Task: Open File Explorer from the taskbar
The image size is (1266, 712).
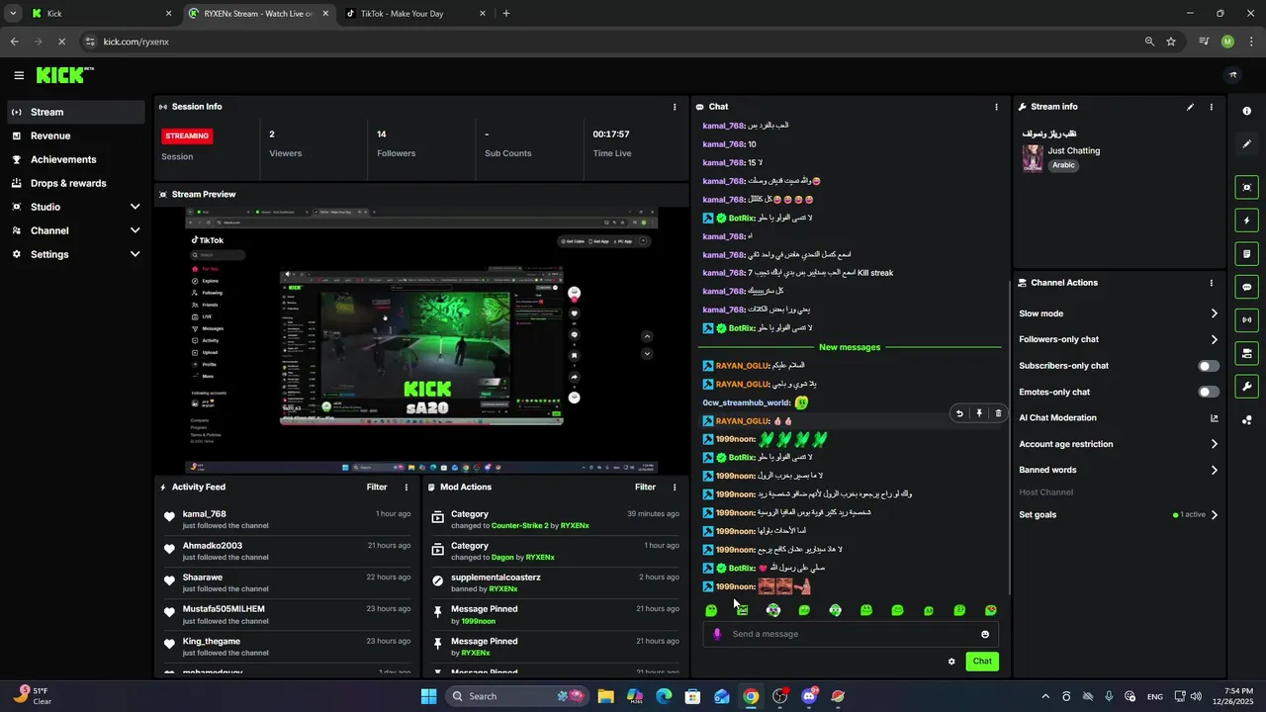Action: (605, 696)
